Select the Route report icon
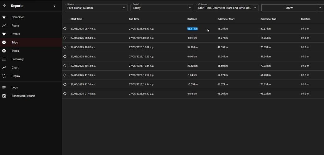 pyautogui.click(x=4, y=26)
